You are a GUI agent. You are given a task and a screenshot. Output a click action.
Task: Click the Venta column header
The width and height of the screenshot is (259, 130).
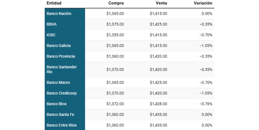pos(161,3)
